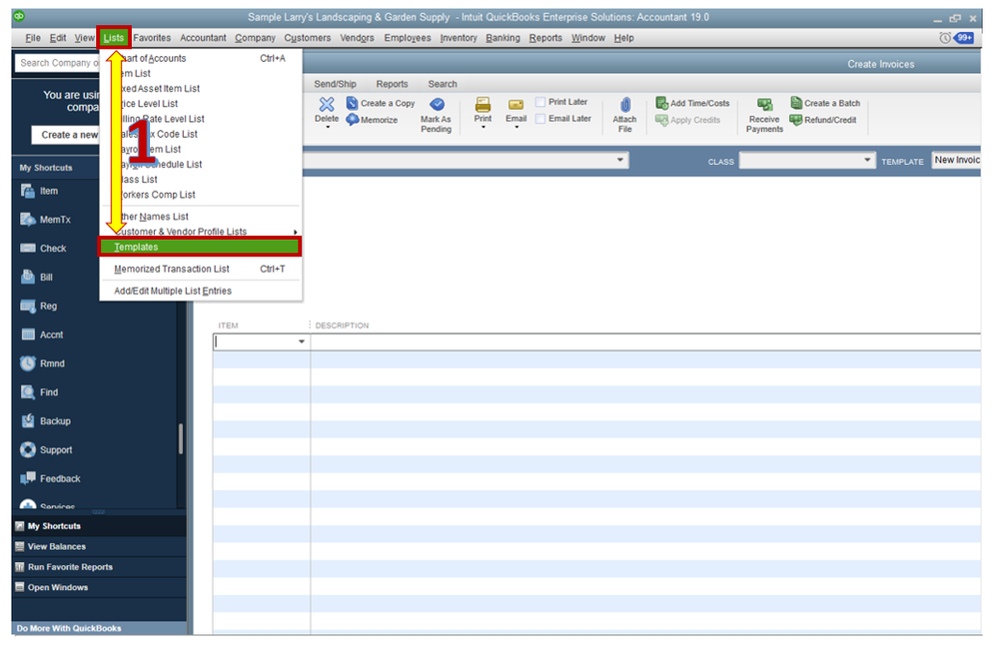Open the Feedback shortcut in sidebar
Image resolution: width=998 pixels, height=651 pixels.
(x=50, y=478)
